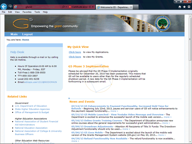Open U.S. Department of Education link
Screen dimensions: 192x144
tap(31, 106)
